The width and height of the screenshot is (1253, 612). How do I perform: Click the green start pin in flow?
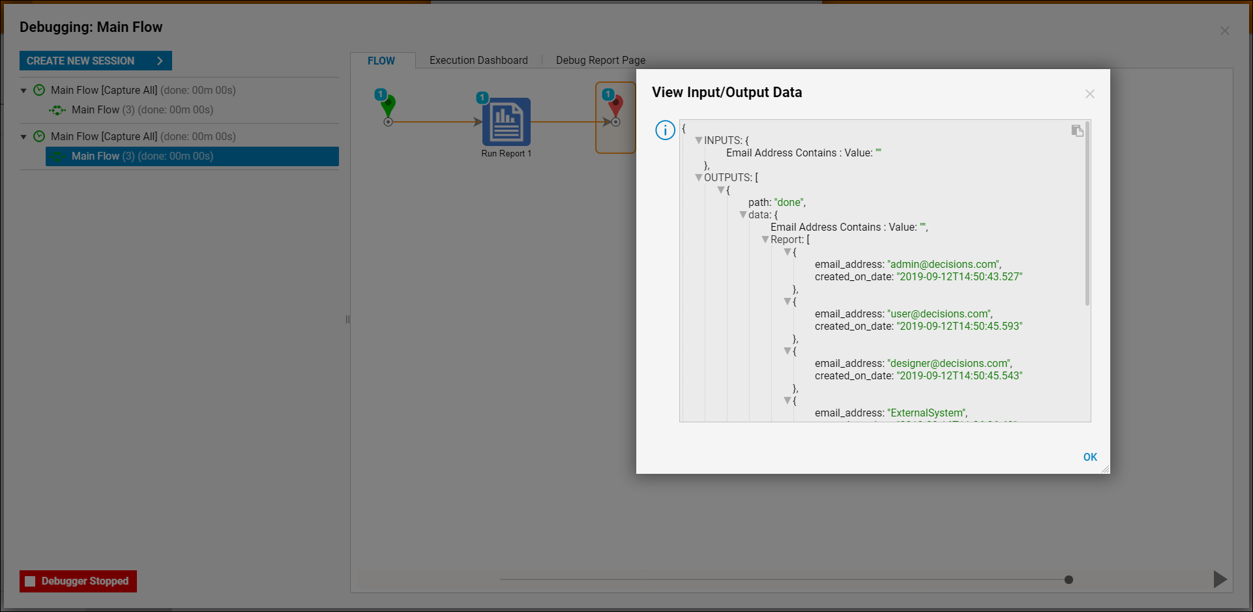(x=388, y=108)
